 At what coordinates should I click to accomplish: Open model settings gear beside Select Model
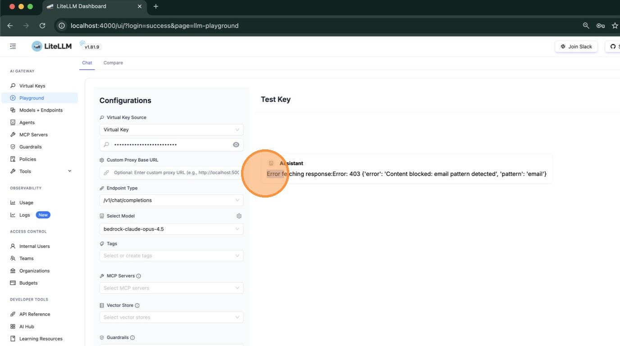pos(239,216)
